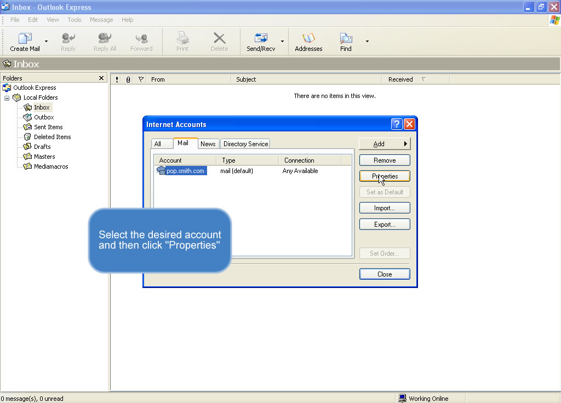The width and height of the screenshot is (561, 403).
Task: Open the Addresses book icon
Action: pos(308,38)
